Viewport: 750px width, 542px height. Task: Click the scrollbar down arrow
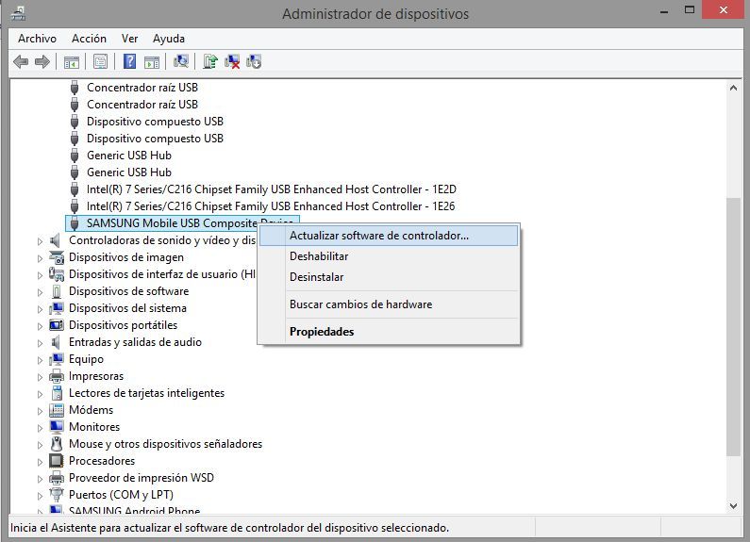pyautogui.click(x=733, y=505)
